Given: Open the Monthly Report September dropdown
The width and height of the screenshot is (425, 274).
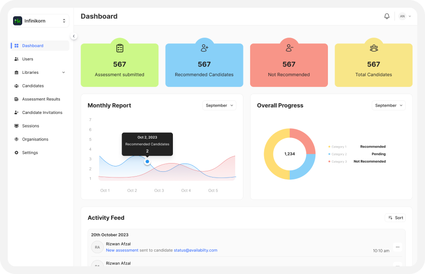Looking at the screenshot, I should coord(219,105).
